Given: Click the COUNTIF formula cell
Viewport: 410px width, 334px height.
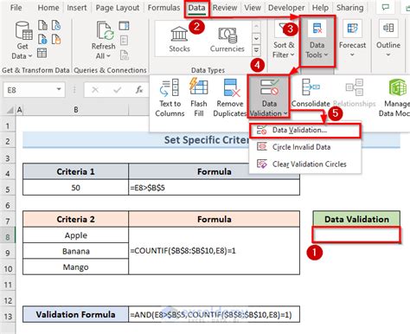Looking at the screenshot, I should (x=214, y=251).
